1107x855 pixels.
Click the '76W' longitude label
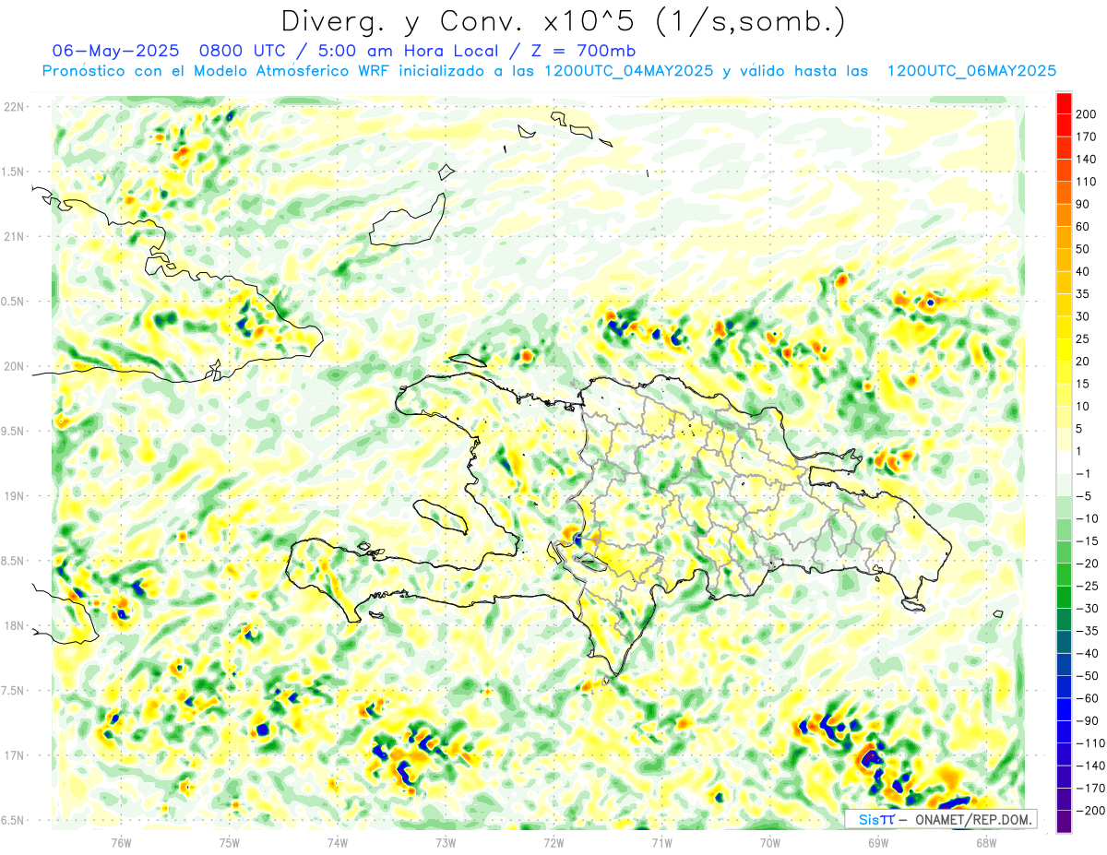121,842
